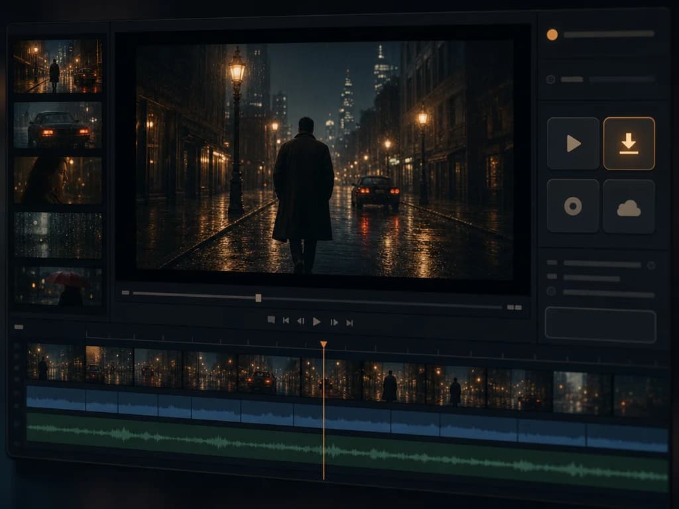This screenshot has height=509, width=679.
Task: Select the thumbnail of woman's face
Action: 58,180
